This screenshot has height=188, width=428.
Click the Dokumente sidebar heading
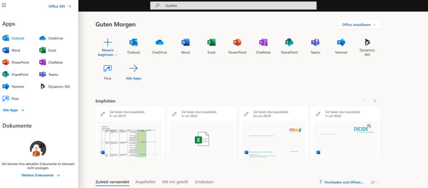pos(17,126)
